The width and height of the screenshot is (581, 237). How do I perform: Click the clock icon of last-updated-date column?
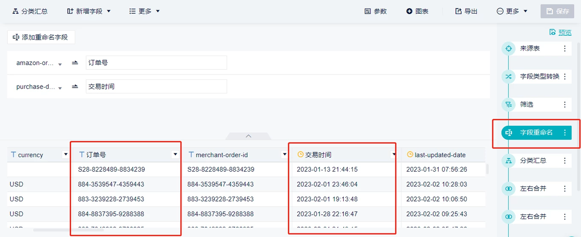[x=410, y=155]
